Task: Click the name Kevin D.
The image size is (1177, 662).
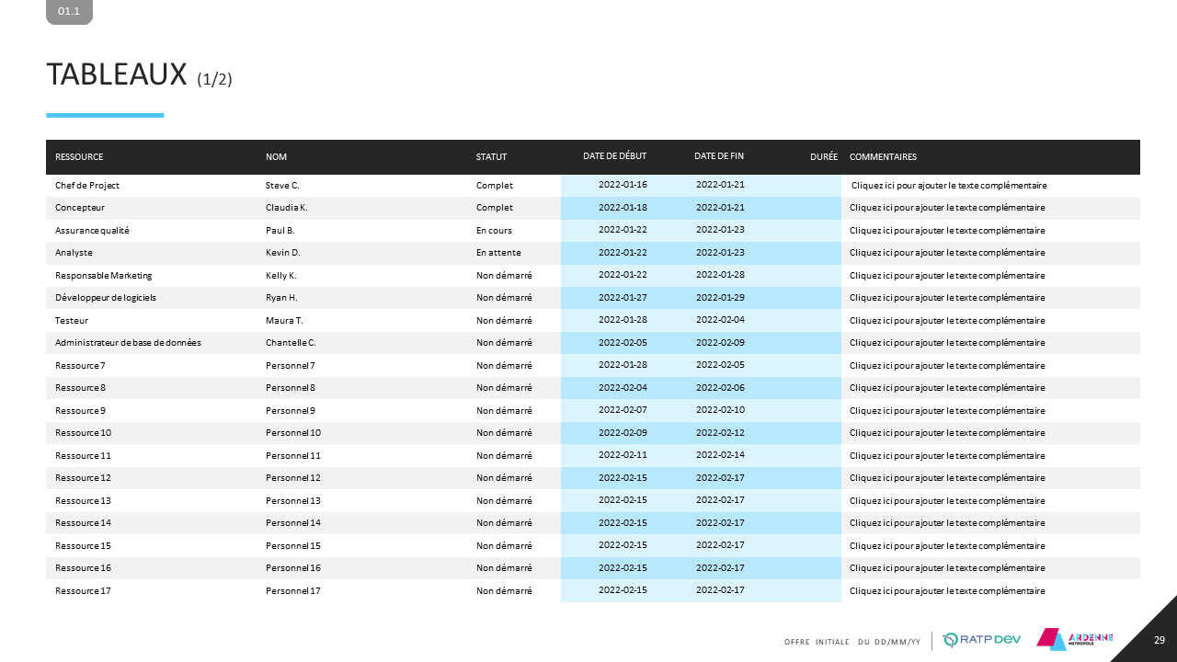Action: (283, 253)
